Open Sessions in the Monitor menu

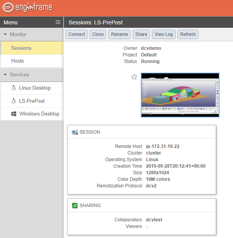[x=32, y=48]
